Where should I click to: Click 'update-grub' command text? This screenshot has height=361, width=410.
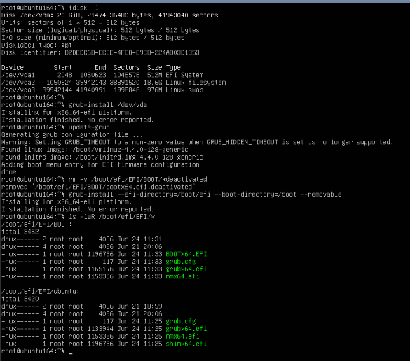point(89,127)
